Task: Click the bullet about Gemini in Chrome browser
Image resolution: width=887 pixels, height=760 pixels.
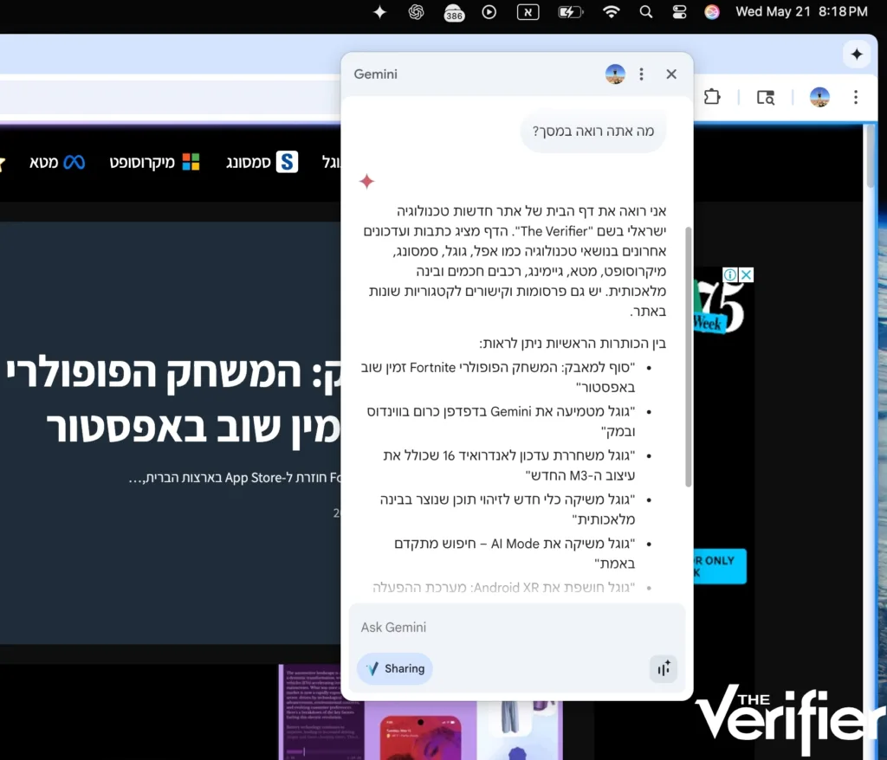Action: 501,421
